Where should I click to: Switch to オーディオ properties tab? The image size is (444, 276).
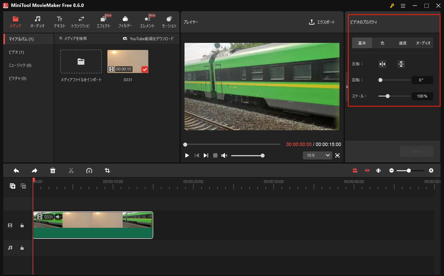click(423, 43)
